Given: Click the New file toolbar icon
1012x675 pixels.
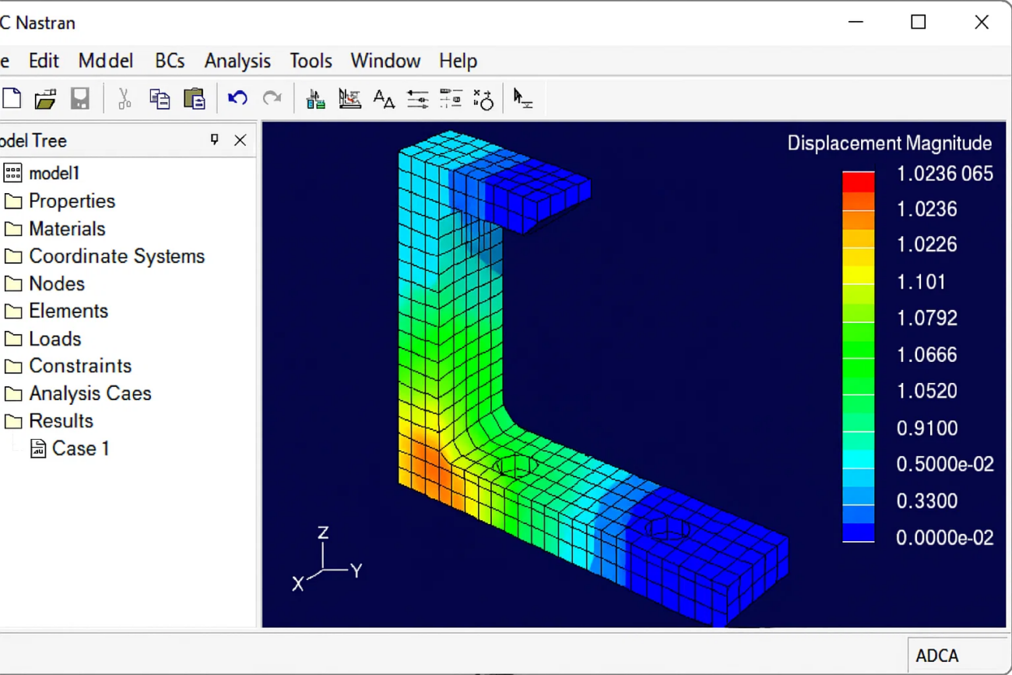Looking at the screenshot, I should [12, 99].
